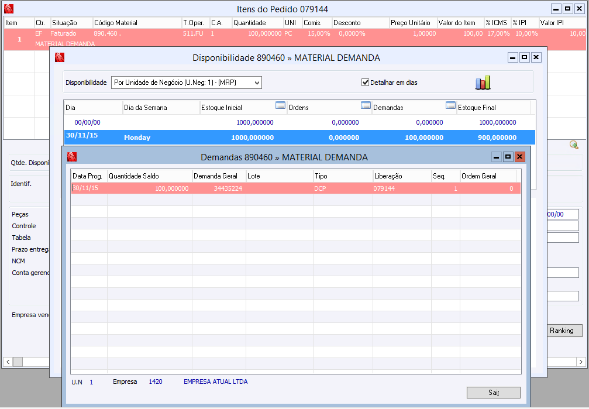The height and width of the screenshot is (409, 589).
Task: Click the DCP type cell
Action: (x=343, y=188)
